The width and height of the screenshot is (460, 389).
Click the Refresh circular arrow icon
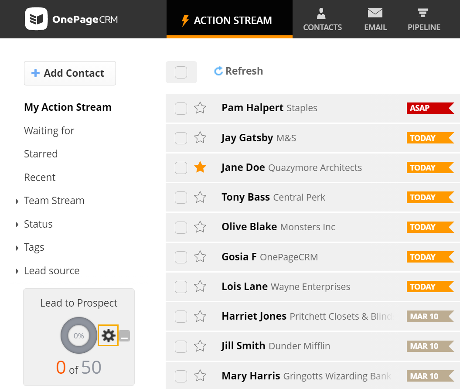[218, 71]
